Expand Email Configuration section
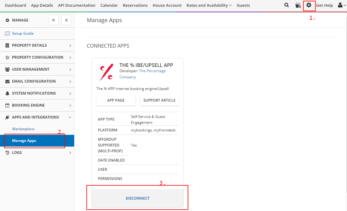 click(x=70, y=81)
